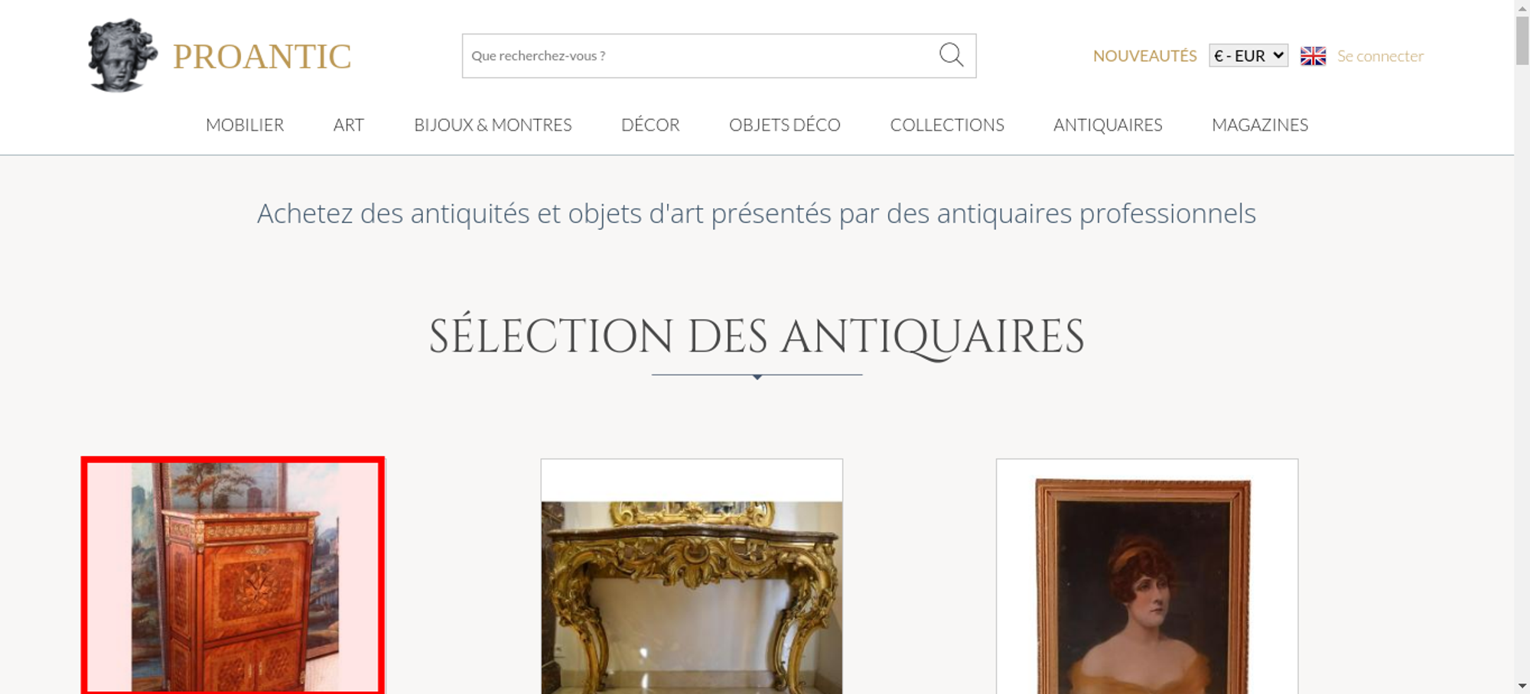The height and width of the screenshot is (694, 1530).
Task: Click the Proantic cherub head logo
Action: click(x=122, y=56)
